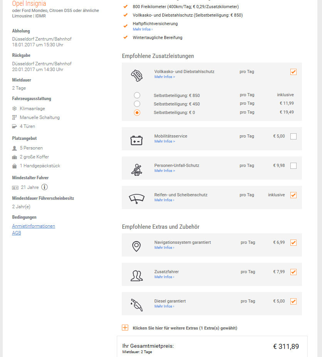Image resolution: width=322 pixels, height=357 pixels.
Task: Expand Mehr Infos for Zusatzfahrer
Action: (x=164, y=277)
